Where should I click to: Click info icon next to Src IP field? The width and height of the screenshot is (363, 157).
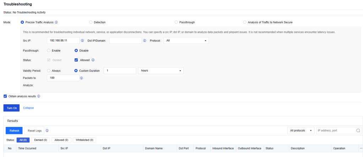pyautogui.click(x=82, y=41)
